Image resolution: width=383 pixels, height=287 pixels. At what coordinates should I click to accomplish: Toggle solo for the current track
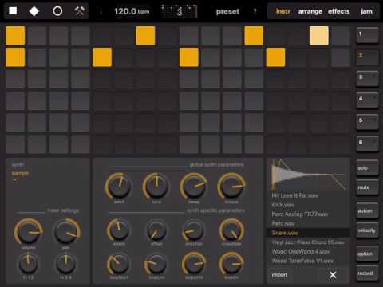coord(367,167)
